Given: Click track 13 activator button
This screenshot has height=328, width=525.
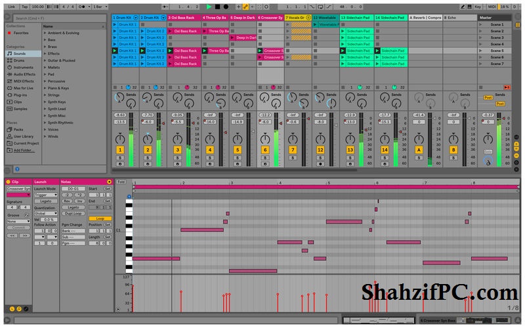Looking at the screenshot, I should tap(350, 150).
